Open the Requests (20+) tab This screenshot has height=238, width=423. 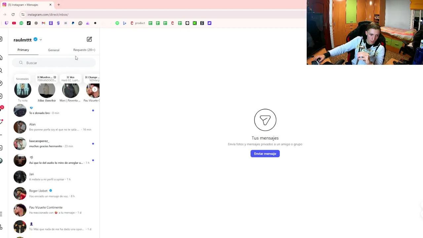click(x=84, y=50)
